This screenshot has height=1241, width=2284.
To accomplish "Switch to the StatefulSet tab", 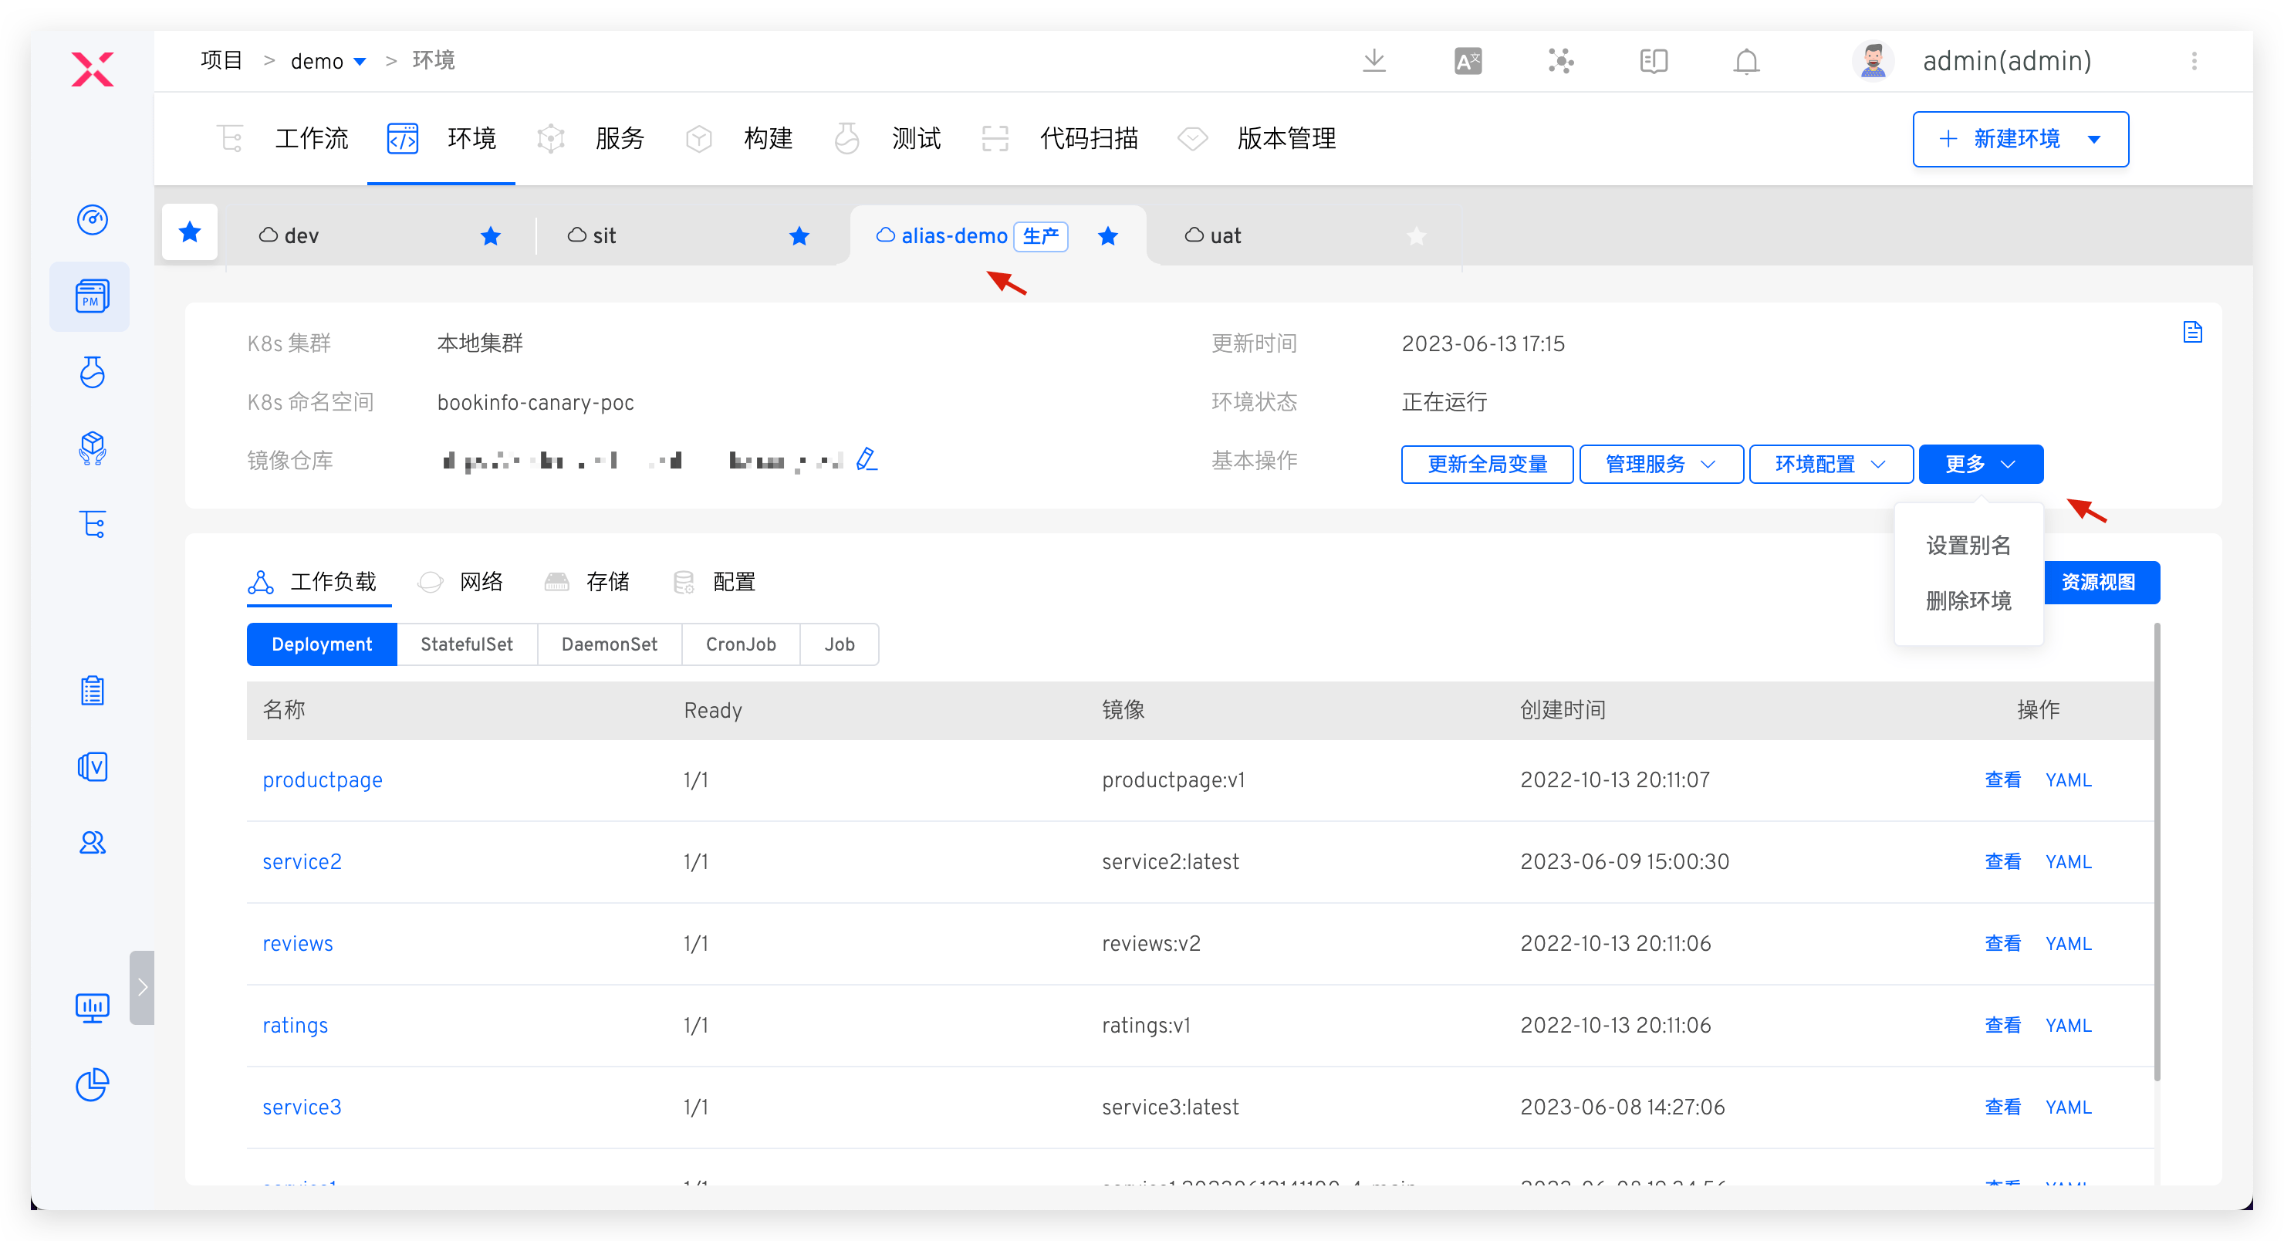I will point(468,644).
